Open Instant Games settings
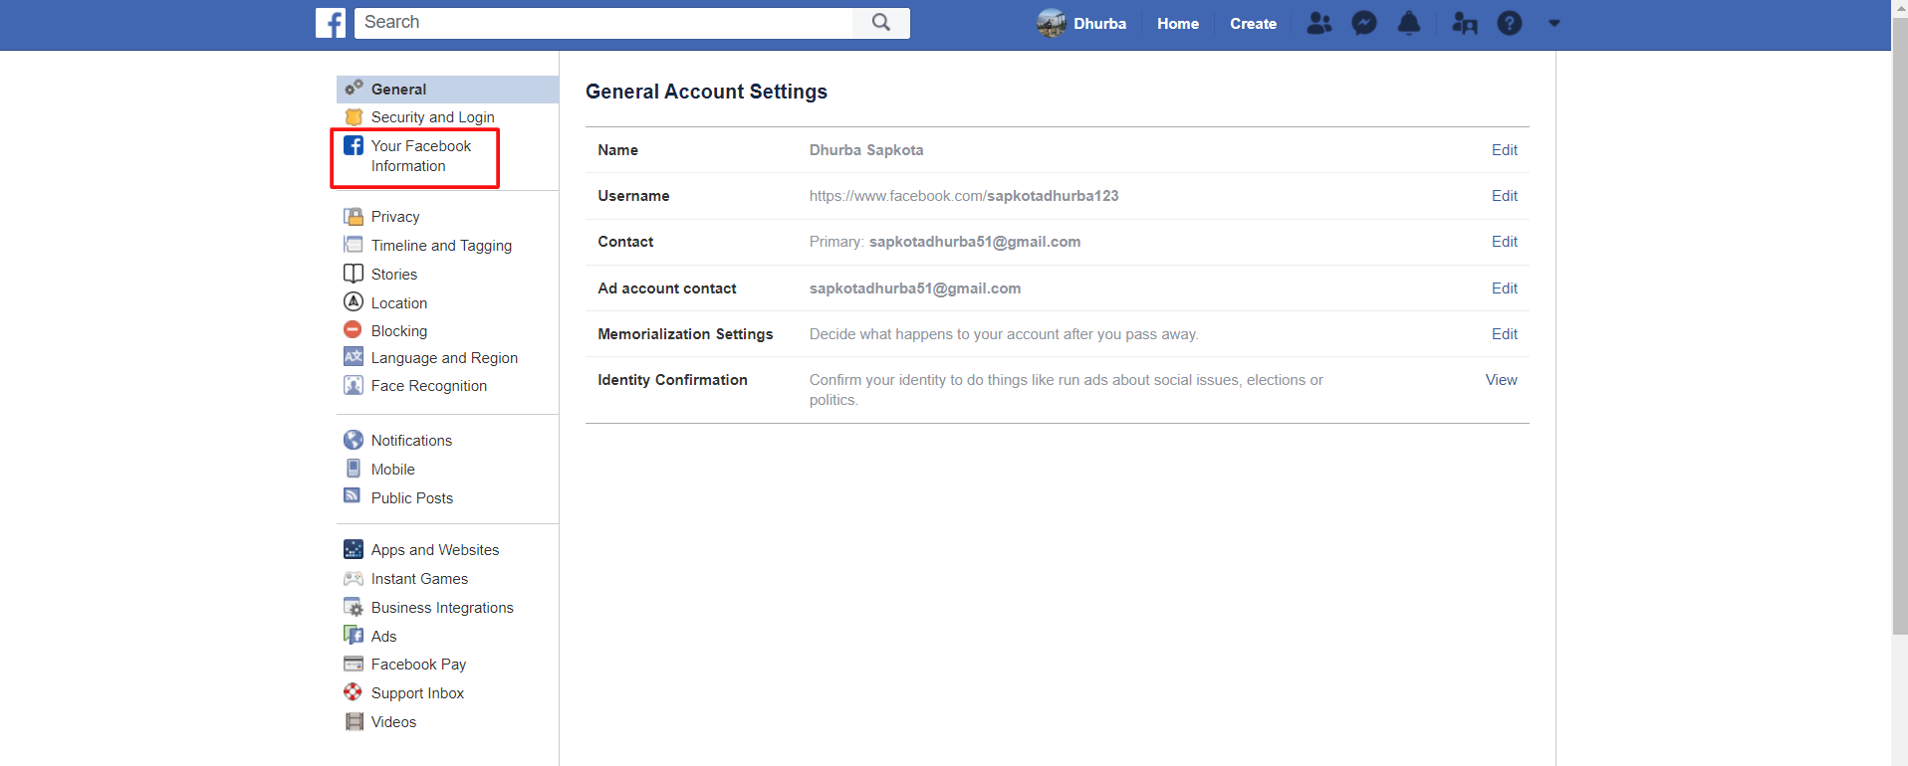The height and width of the screenshot is (766, 1908). (x=419, y=579)
